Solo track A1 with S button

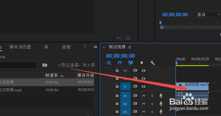tap(152, 96)
